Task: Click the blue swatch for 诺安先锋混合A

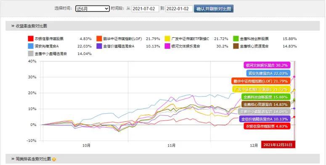Action: coord(31,46)
